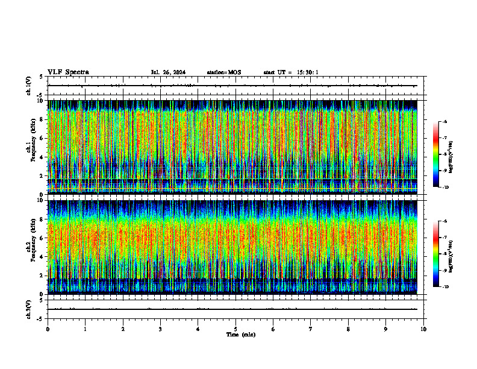Click the "-5" tick on ch.1(V) axis

click(40, 95)
